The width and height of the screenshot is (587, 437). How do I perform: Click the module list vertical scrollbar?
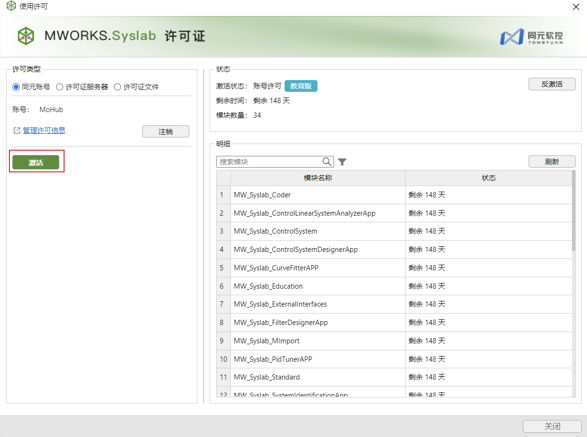(573, 210)
